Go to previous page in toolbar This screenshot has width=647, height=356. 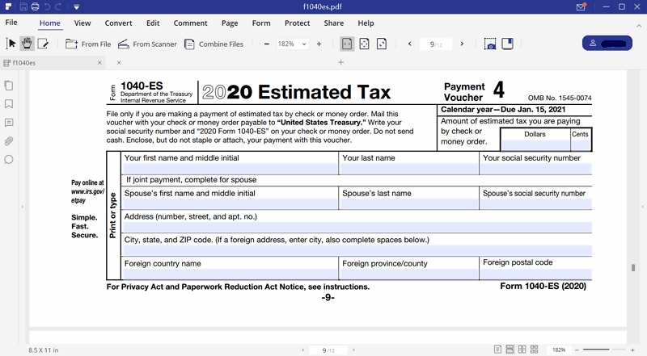coord(410,44)
